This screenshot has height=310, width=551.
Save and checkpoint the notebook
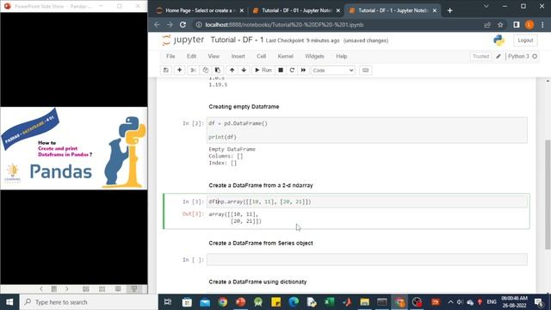coord(166,71)
